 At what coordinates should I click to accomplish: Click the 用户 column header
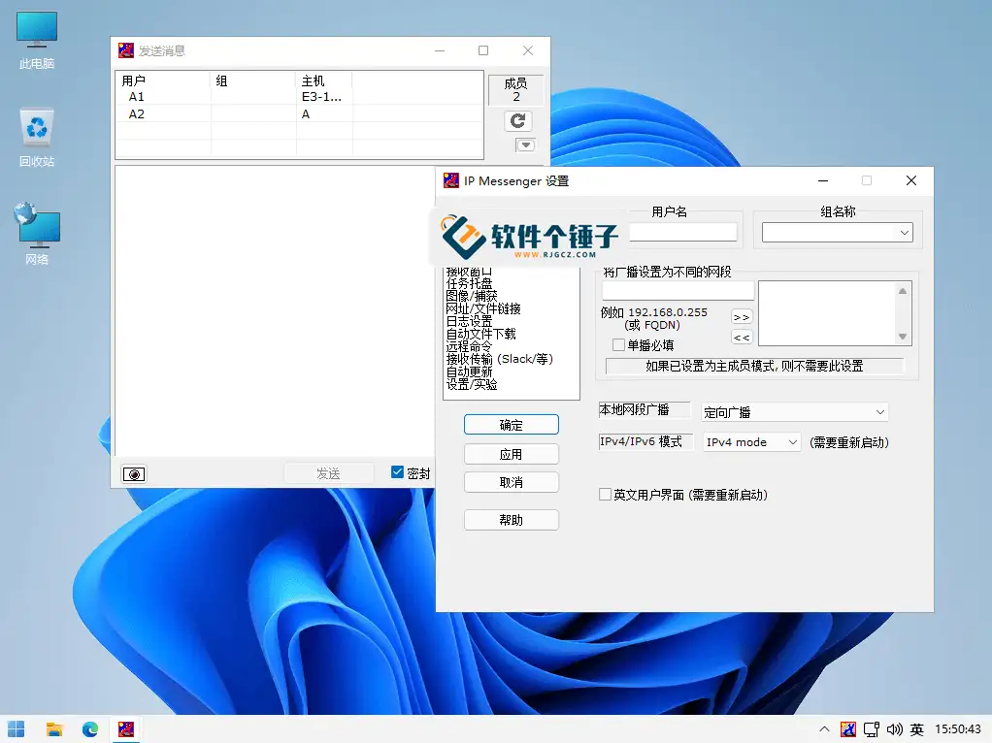tap(163, 81)
